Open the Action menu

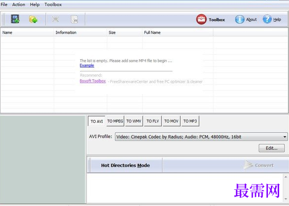19,4
